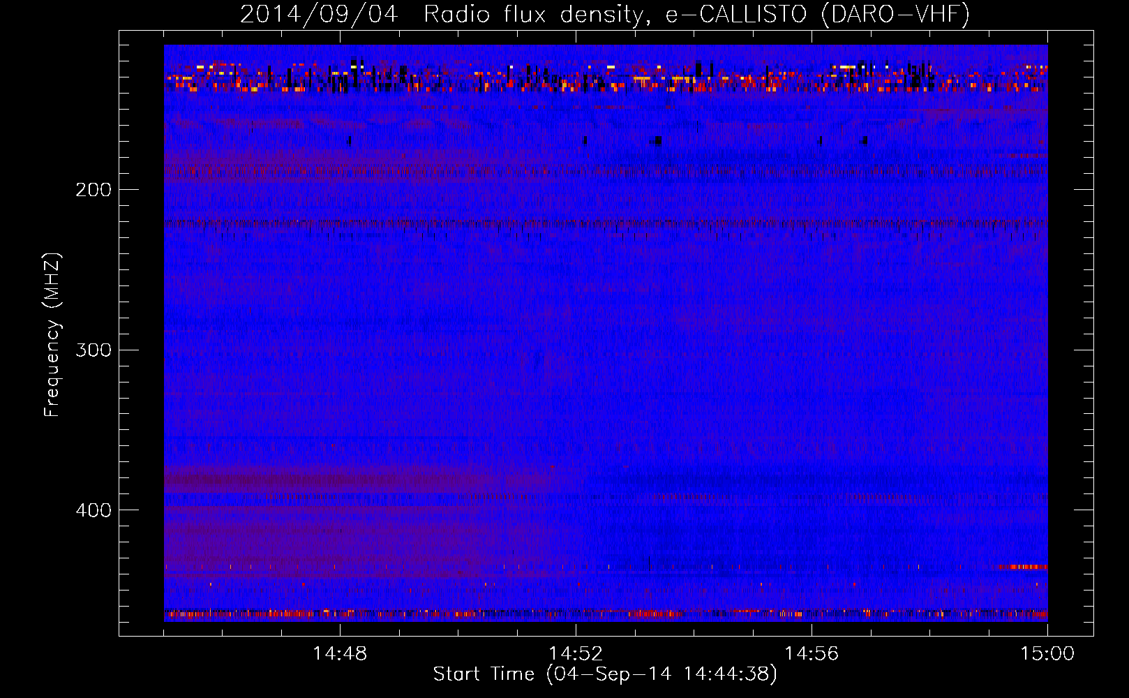Image resolution: width=1129 pixels, height=698 pixels.
Task: Click the Start Time axis caption
Action: 605,674
